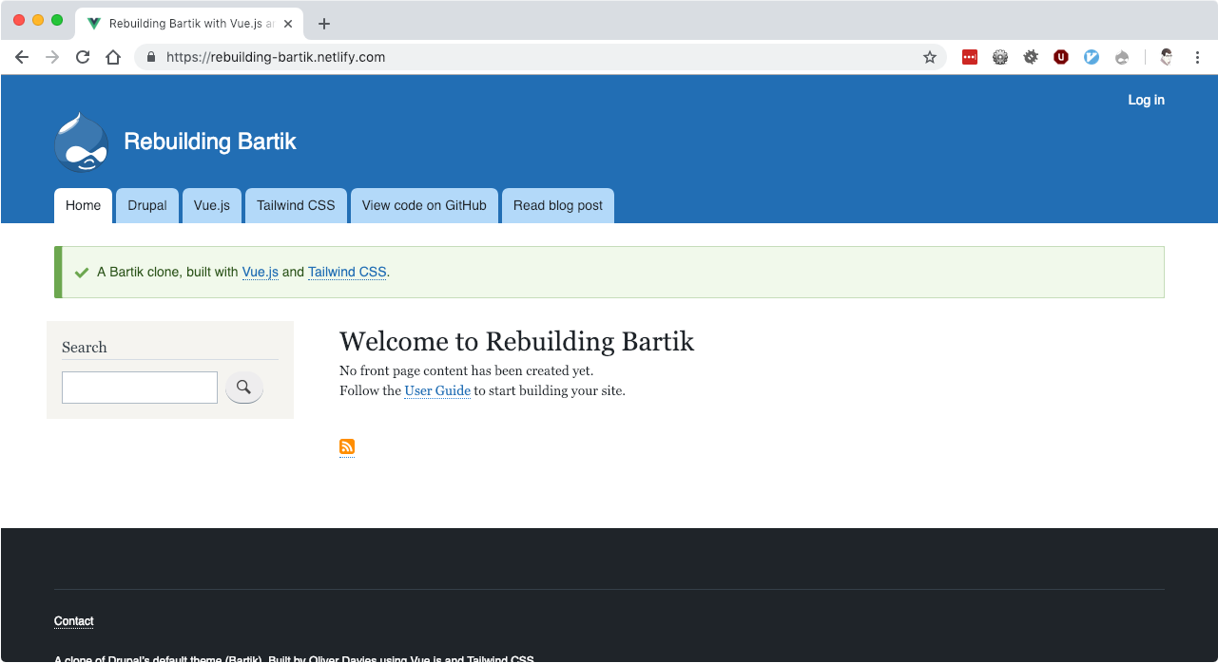This screenshot has width=1218, height=663.
Task: Open the Chrome user profile avatar
Action: [x=1167, y=57]
